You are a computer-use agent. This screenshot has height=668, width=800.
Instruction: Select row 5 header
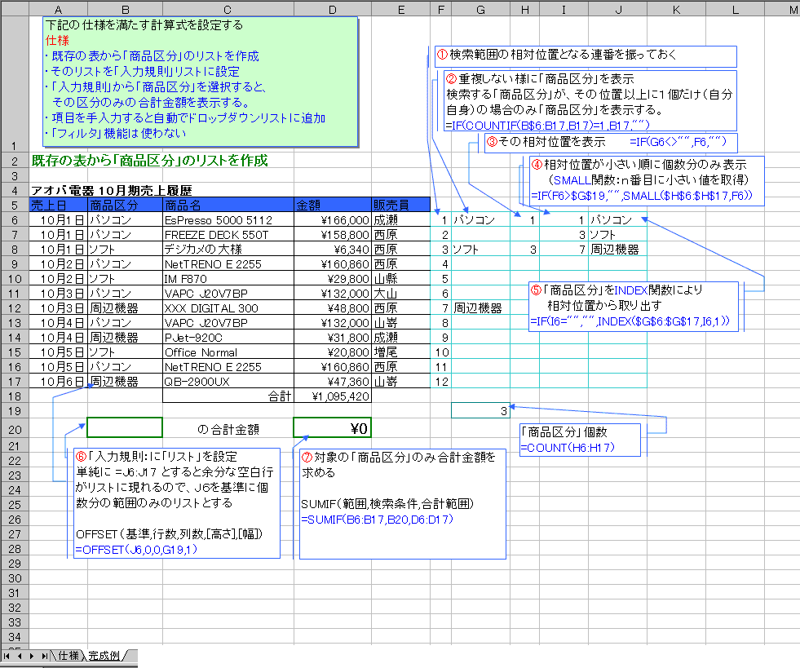15,206
